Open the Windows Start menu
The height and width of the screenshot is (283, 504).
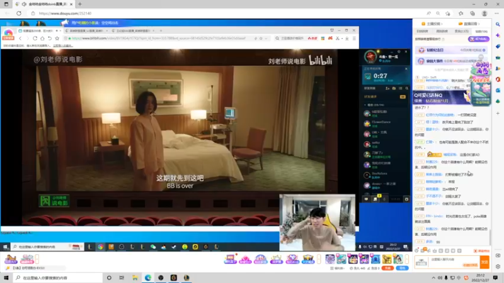6,278
